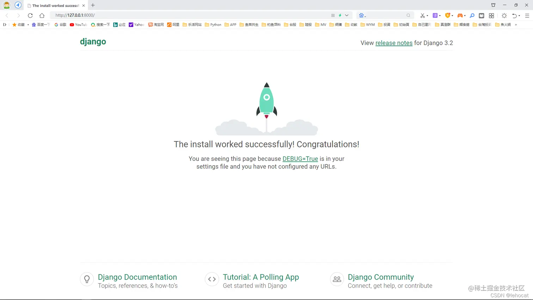Open the Python bookmark folder
533x300 pixels.
click(x=213, y=25)
